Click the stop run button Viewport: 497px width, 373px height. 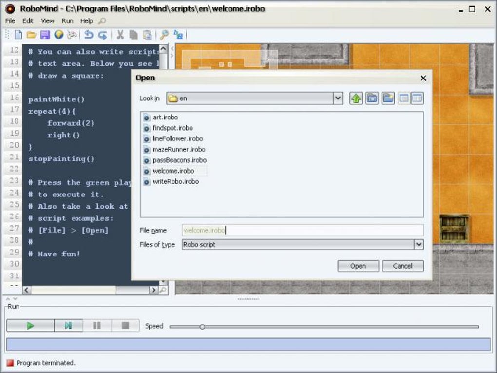pos(126,325)
